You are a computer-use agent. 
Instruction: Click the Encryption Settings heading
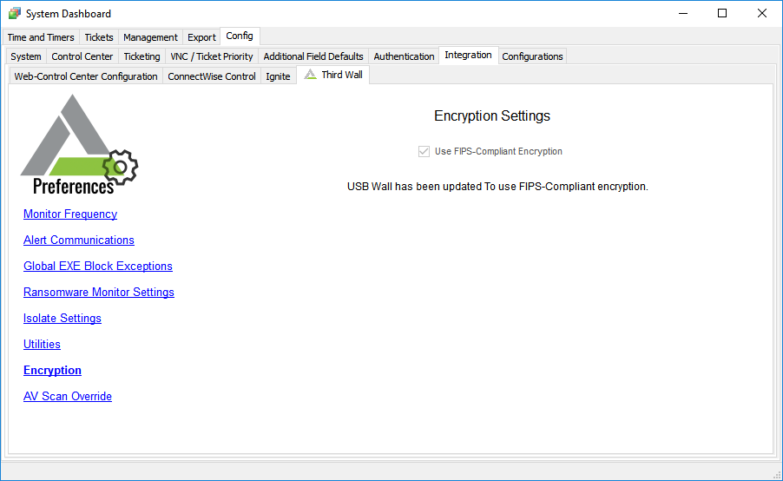(492, 115)
